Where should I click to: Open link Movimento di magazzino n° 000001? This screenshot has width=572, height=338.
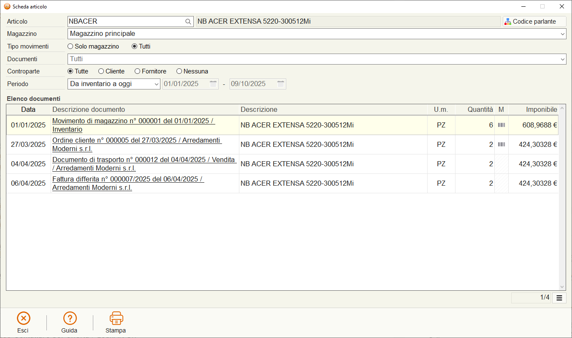[x=134, y=125]
